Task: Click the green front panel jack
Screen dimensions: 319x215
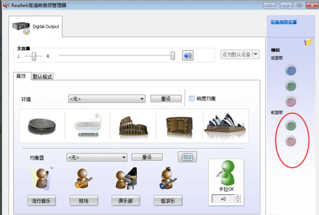Action: click(x=291, y=125)
